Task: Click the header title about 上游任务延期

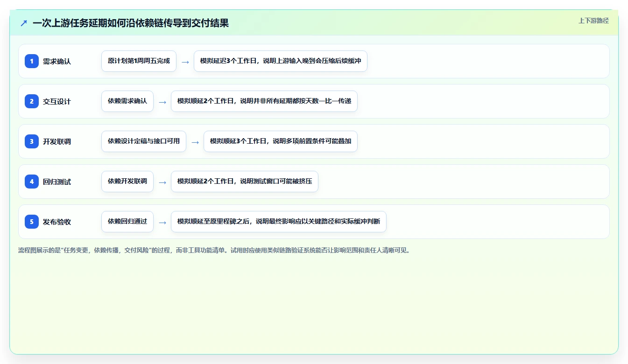Action: (x=131, y=23)
